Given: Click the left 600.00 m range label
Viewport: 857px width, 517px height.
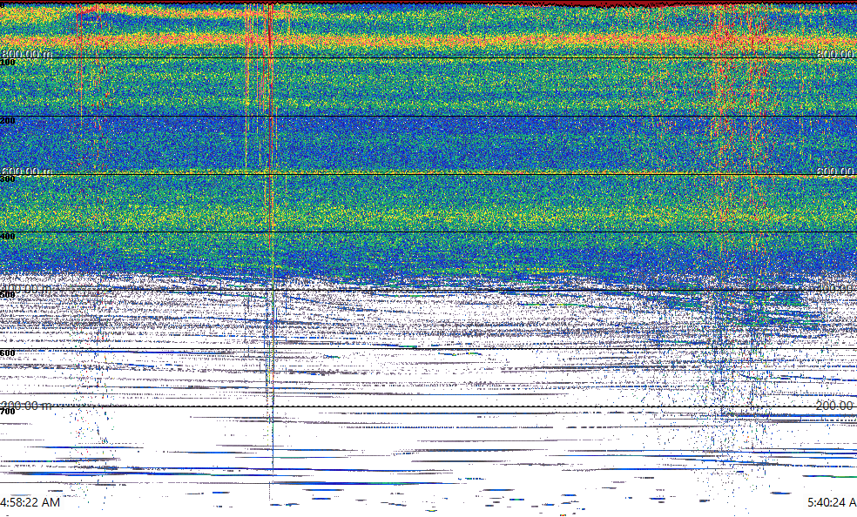Looking at the screenshot, I should click(x=26, y=171).
